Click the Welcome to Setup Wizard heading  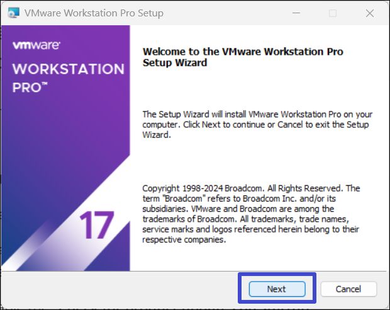[243, 57]
